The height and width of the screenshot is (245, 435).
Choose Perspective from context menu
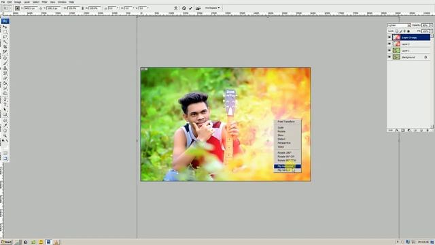point(288,143)
